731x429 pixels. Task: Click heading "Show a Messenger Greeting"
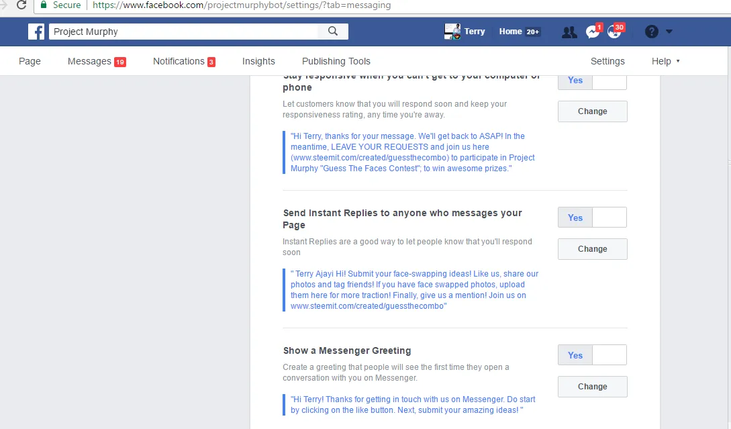(x=347, y=350)
